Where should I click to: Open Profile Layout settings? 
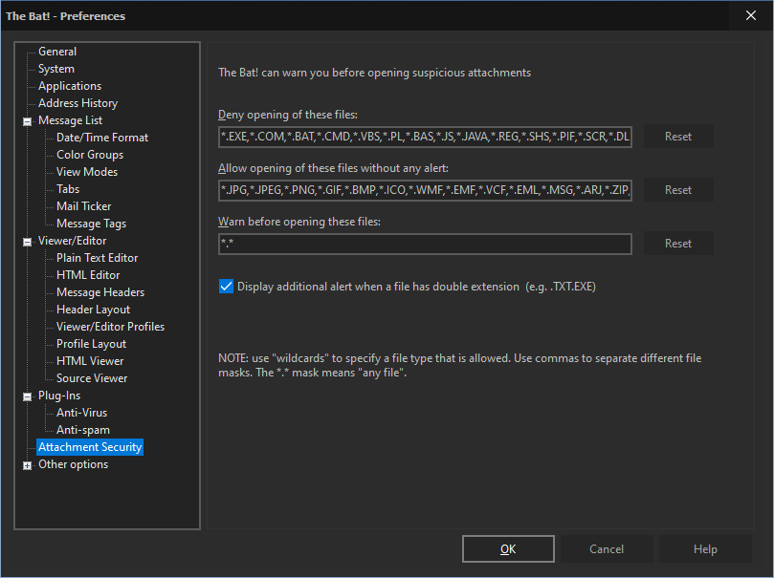[91, 344]
